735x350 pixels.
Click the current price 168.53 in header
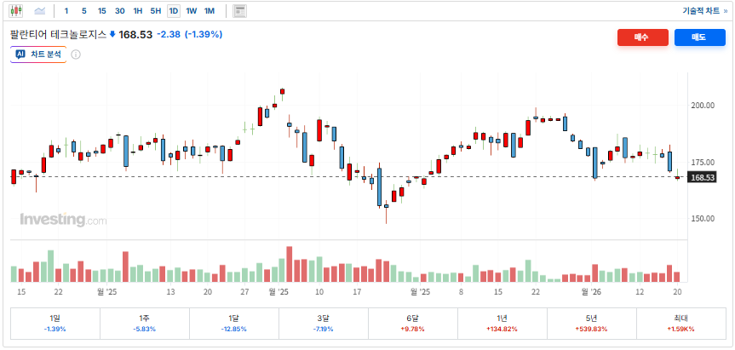click(135, 34)
